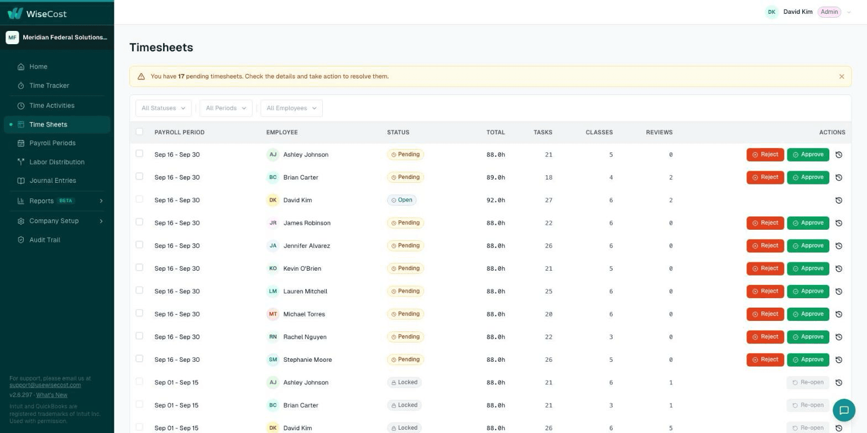Click the Payroll Periods calendar icon

coord(20,143)
